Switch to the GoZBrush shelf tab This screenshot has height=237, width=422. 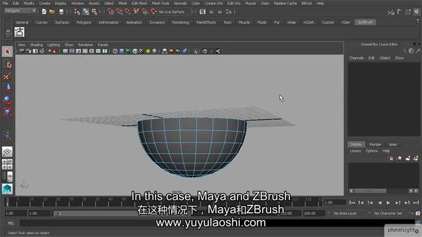365,22
